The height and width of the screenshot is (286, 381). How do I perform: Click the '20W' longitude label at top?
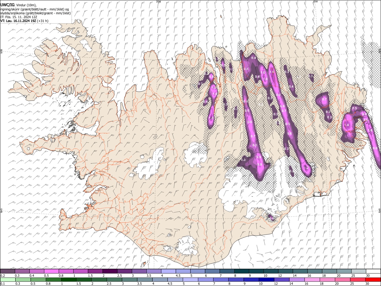pos(158,1)
